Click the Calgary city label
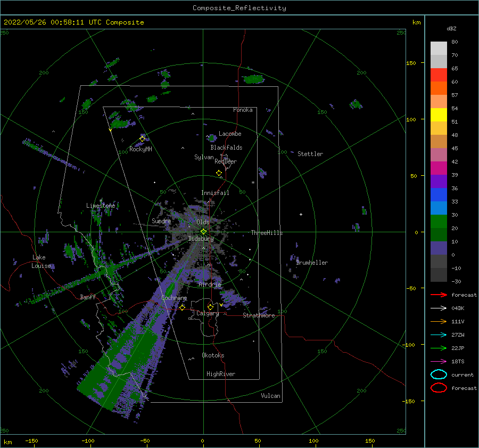 [x=208, y=313]
